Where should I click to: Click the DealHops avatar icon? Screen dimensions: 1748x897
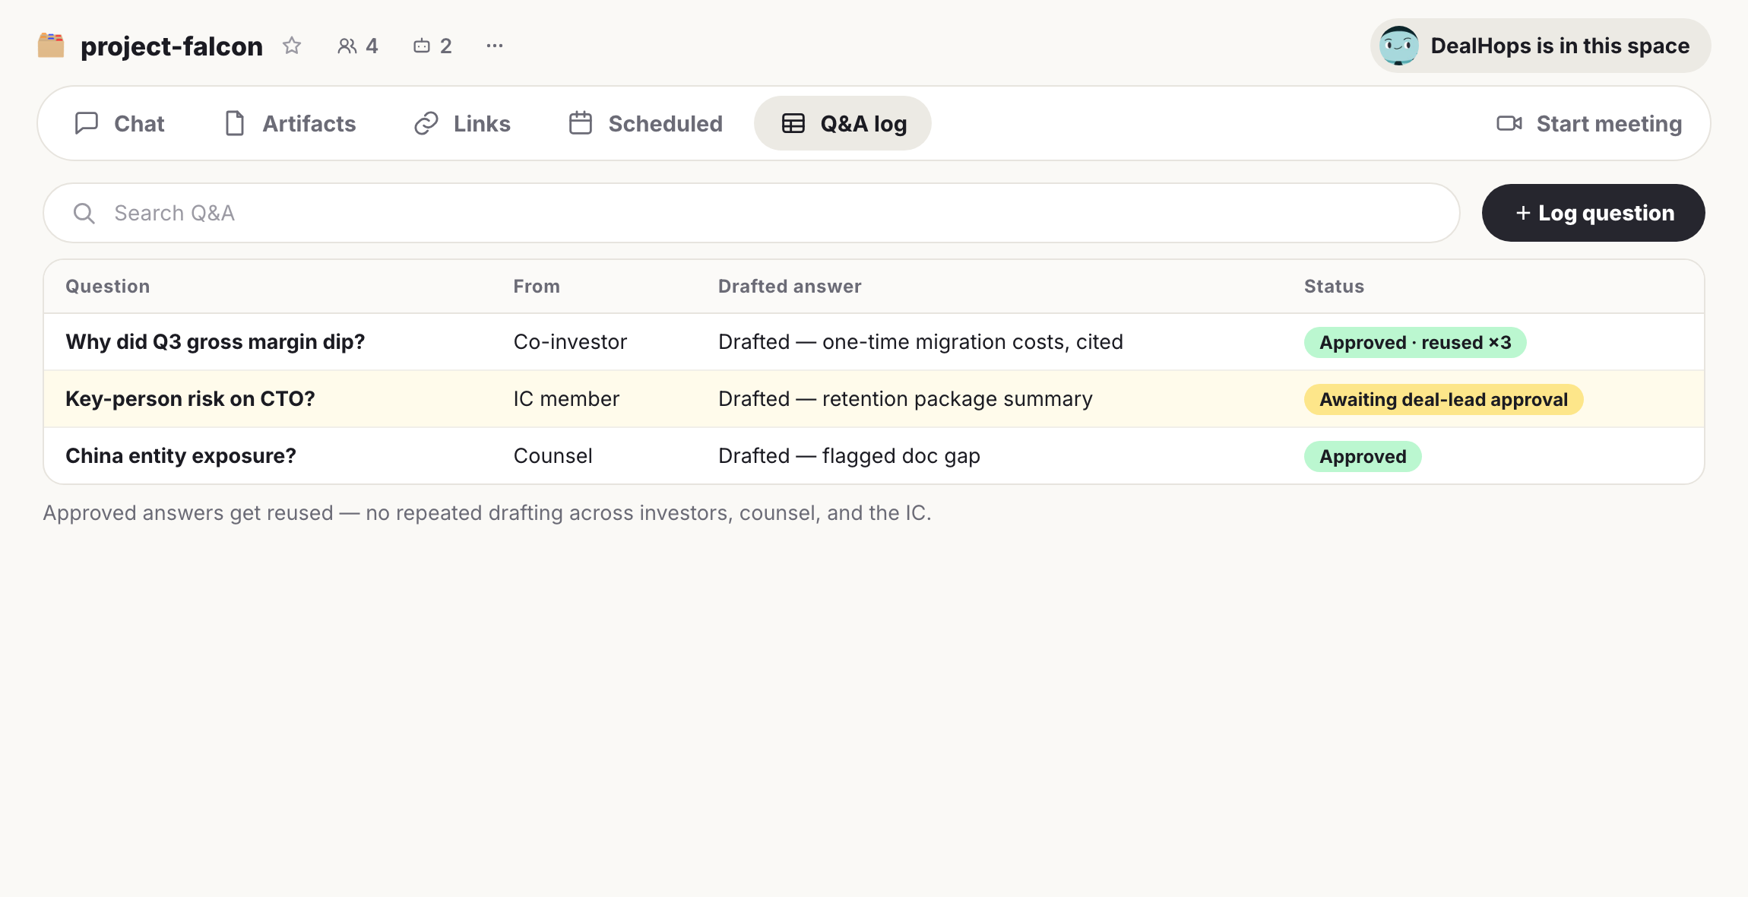coord(1398,46)
